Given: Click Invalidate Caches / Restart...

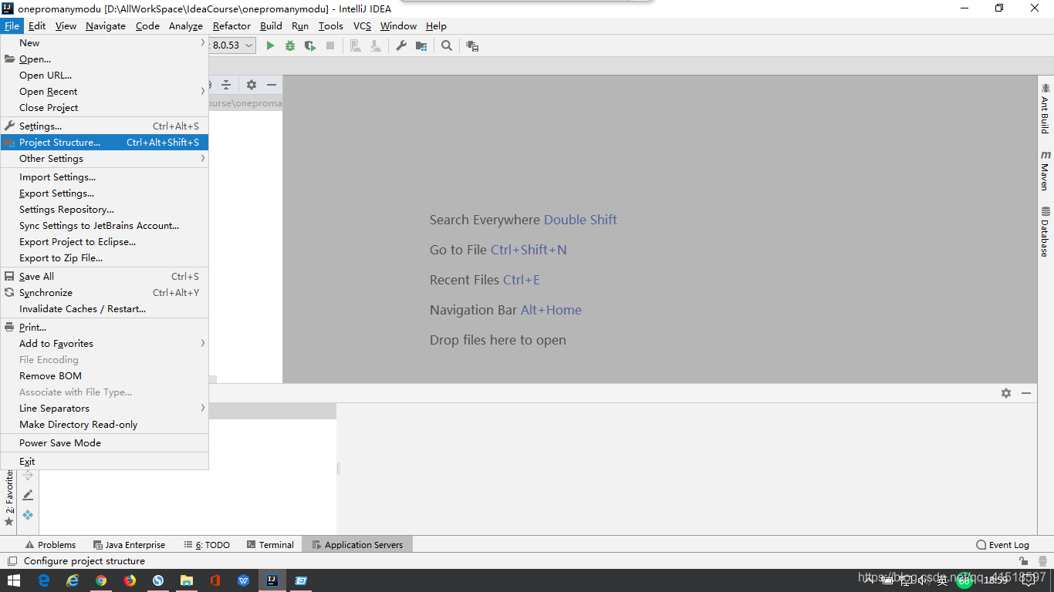Looking at the screenshot, I should (104, 309).
